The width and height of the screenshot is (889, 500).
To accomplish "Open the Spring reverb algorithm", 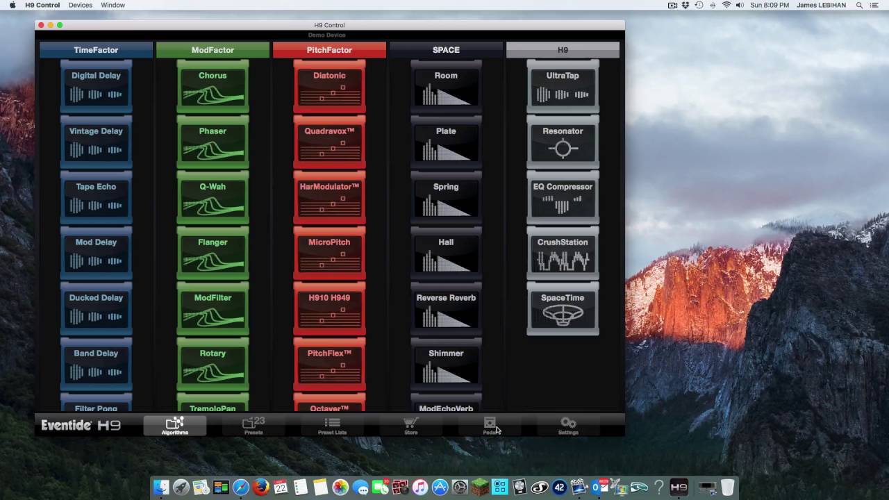I will 446,197.
